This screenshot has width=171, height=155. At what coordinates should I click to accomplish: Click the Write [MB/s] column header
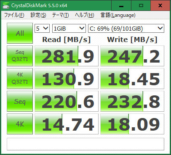pyautogui.click(x=132, y=39)
